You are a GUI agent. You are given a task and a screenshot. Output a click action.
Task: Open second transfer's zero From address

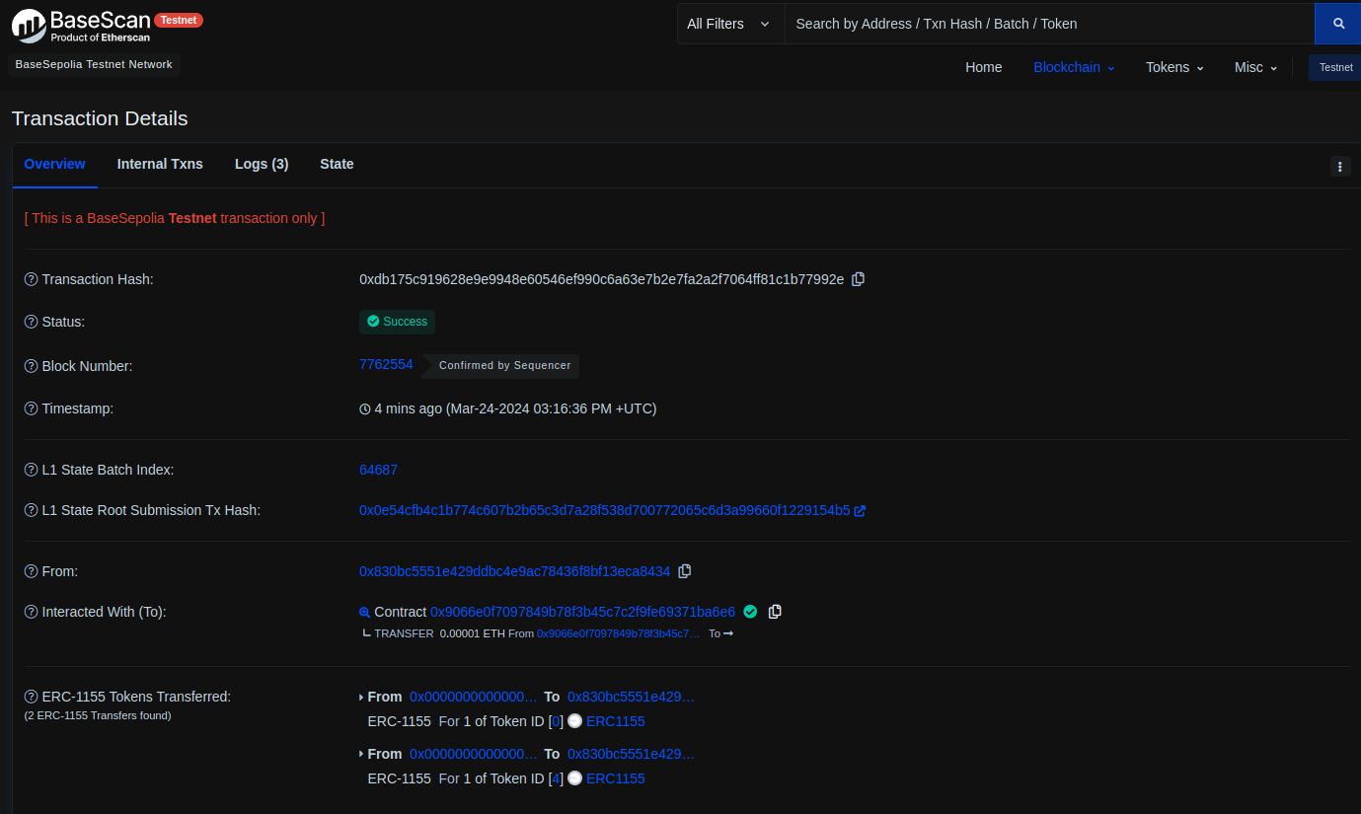pyautogui.click(x=474, y=754)
